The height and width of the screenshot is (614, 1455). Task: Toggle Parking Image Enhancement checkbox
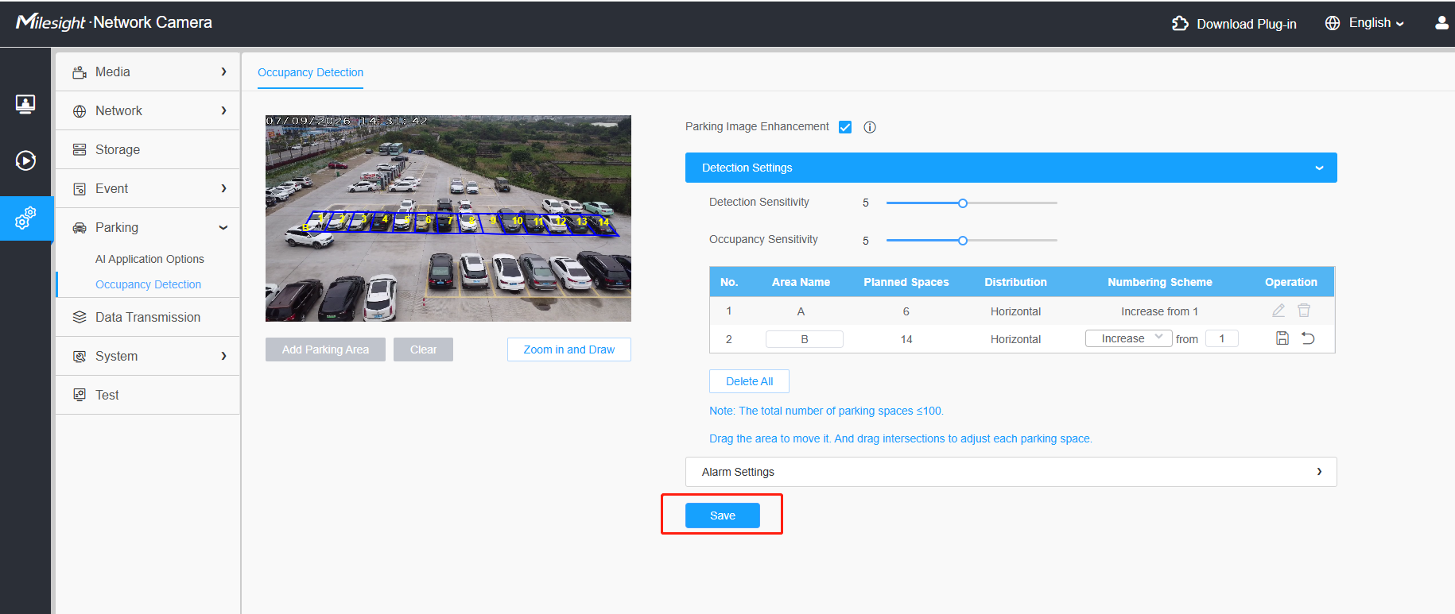(x=845, y=127)
